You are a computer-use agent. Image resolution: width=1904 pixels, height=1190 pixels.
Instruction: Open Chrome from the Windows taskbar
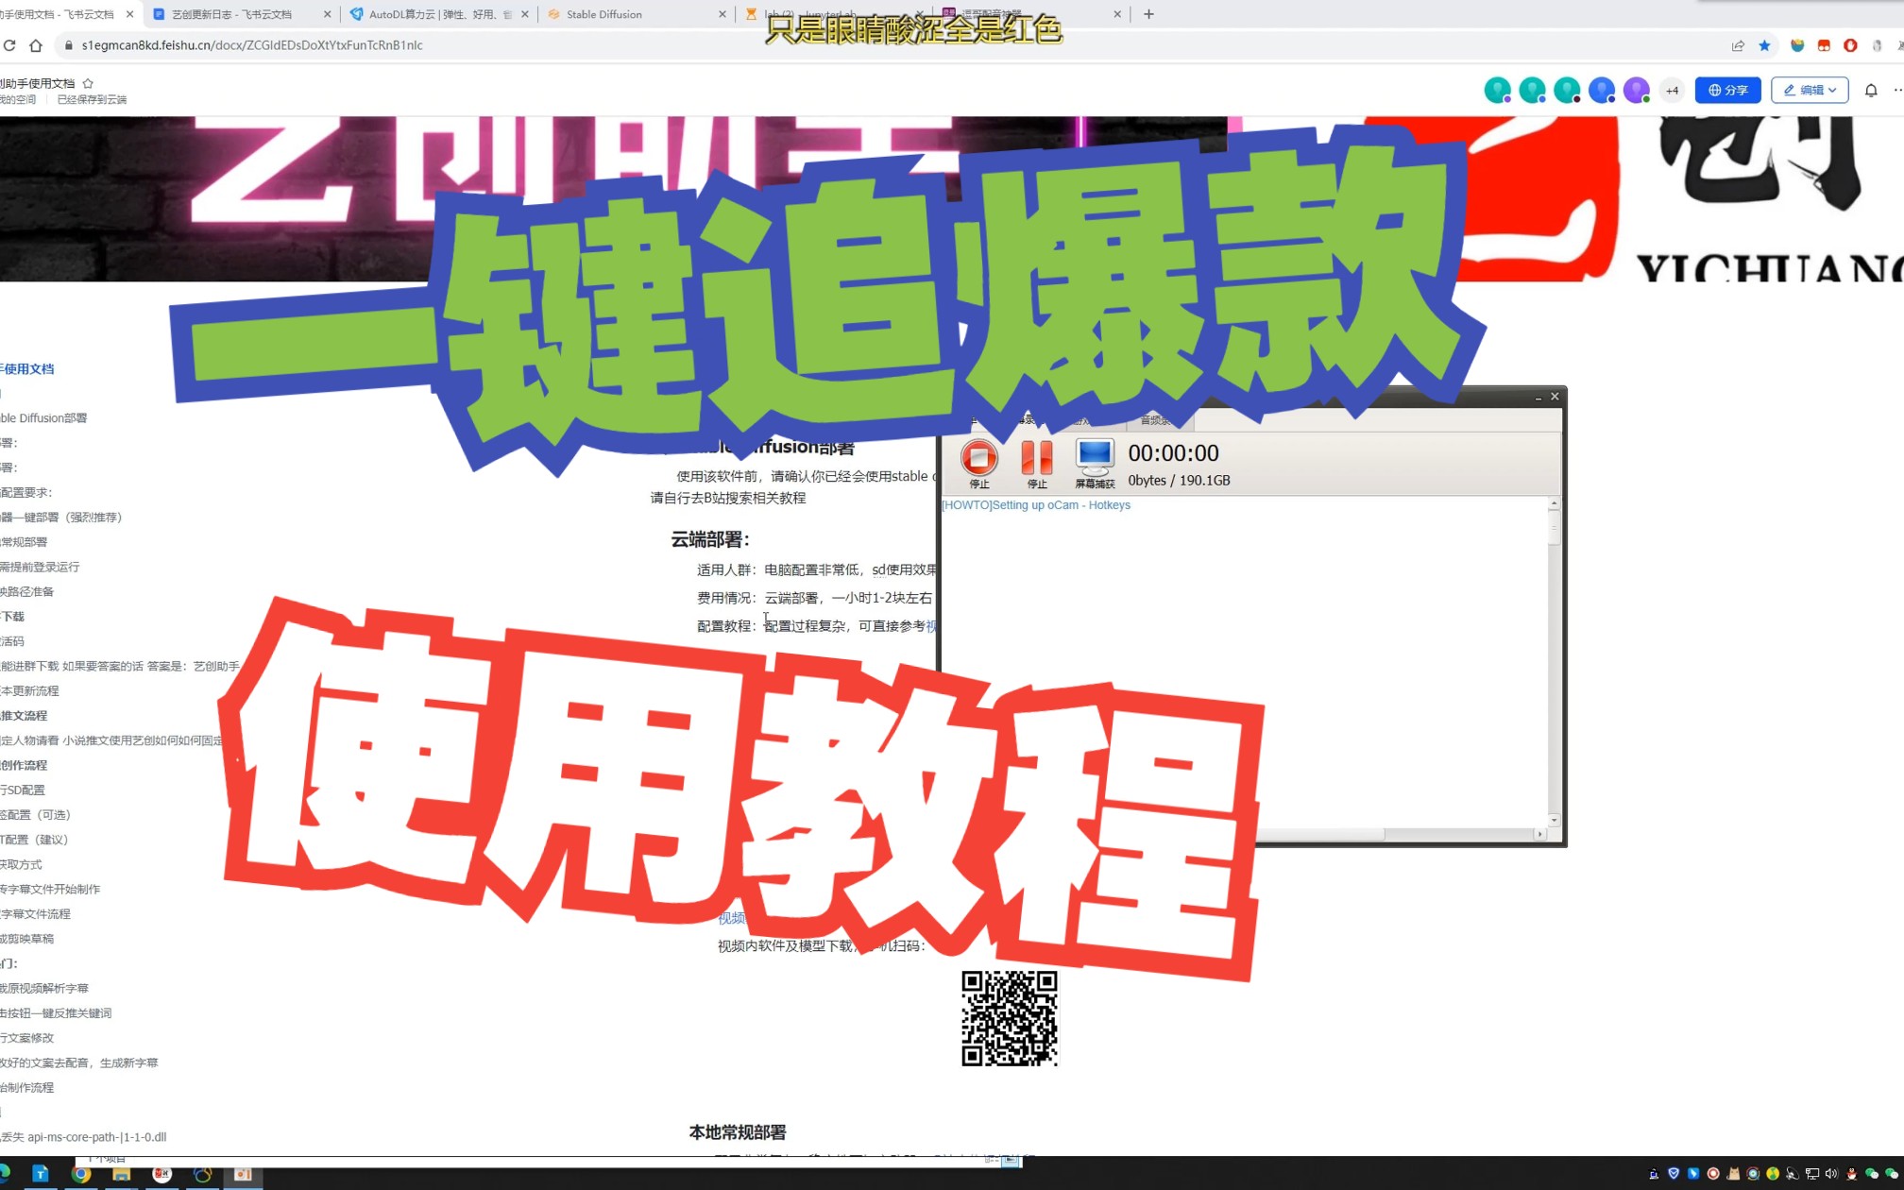[81, 1174]
